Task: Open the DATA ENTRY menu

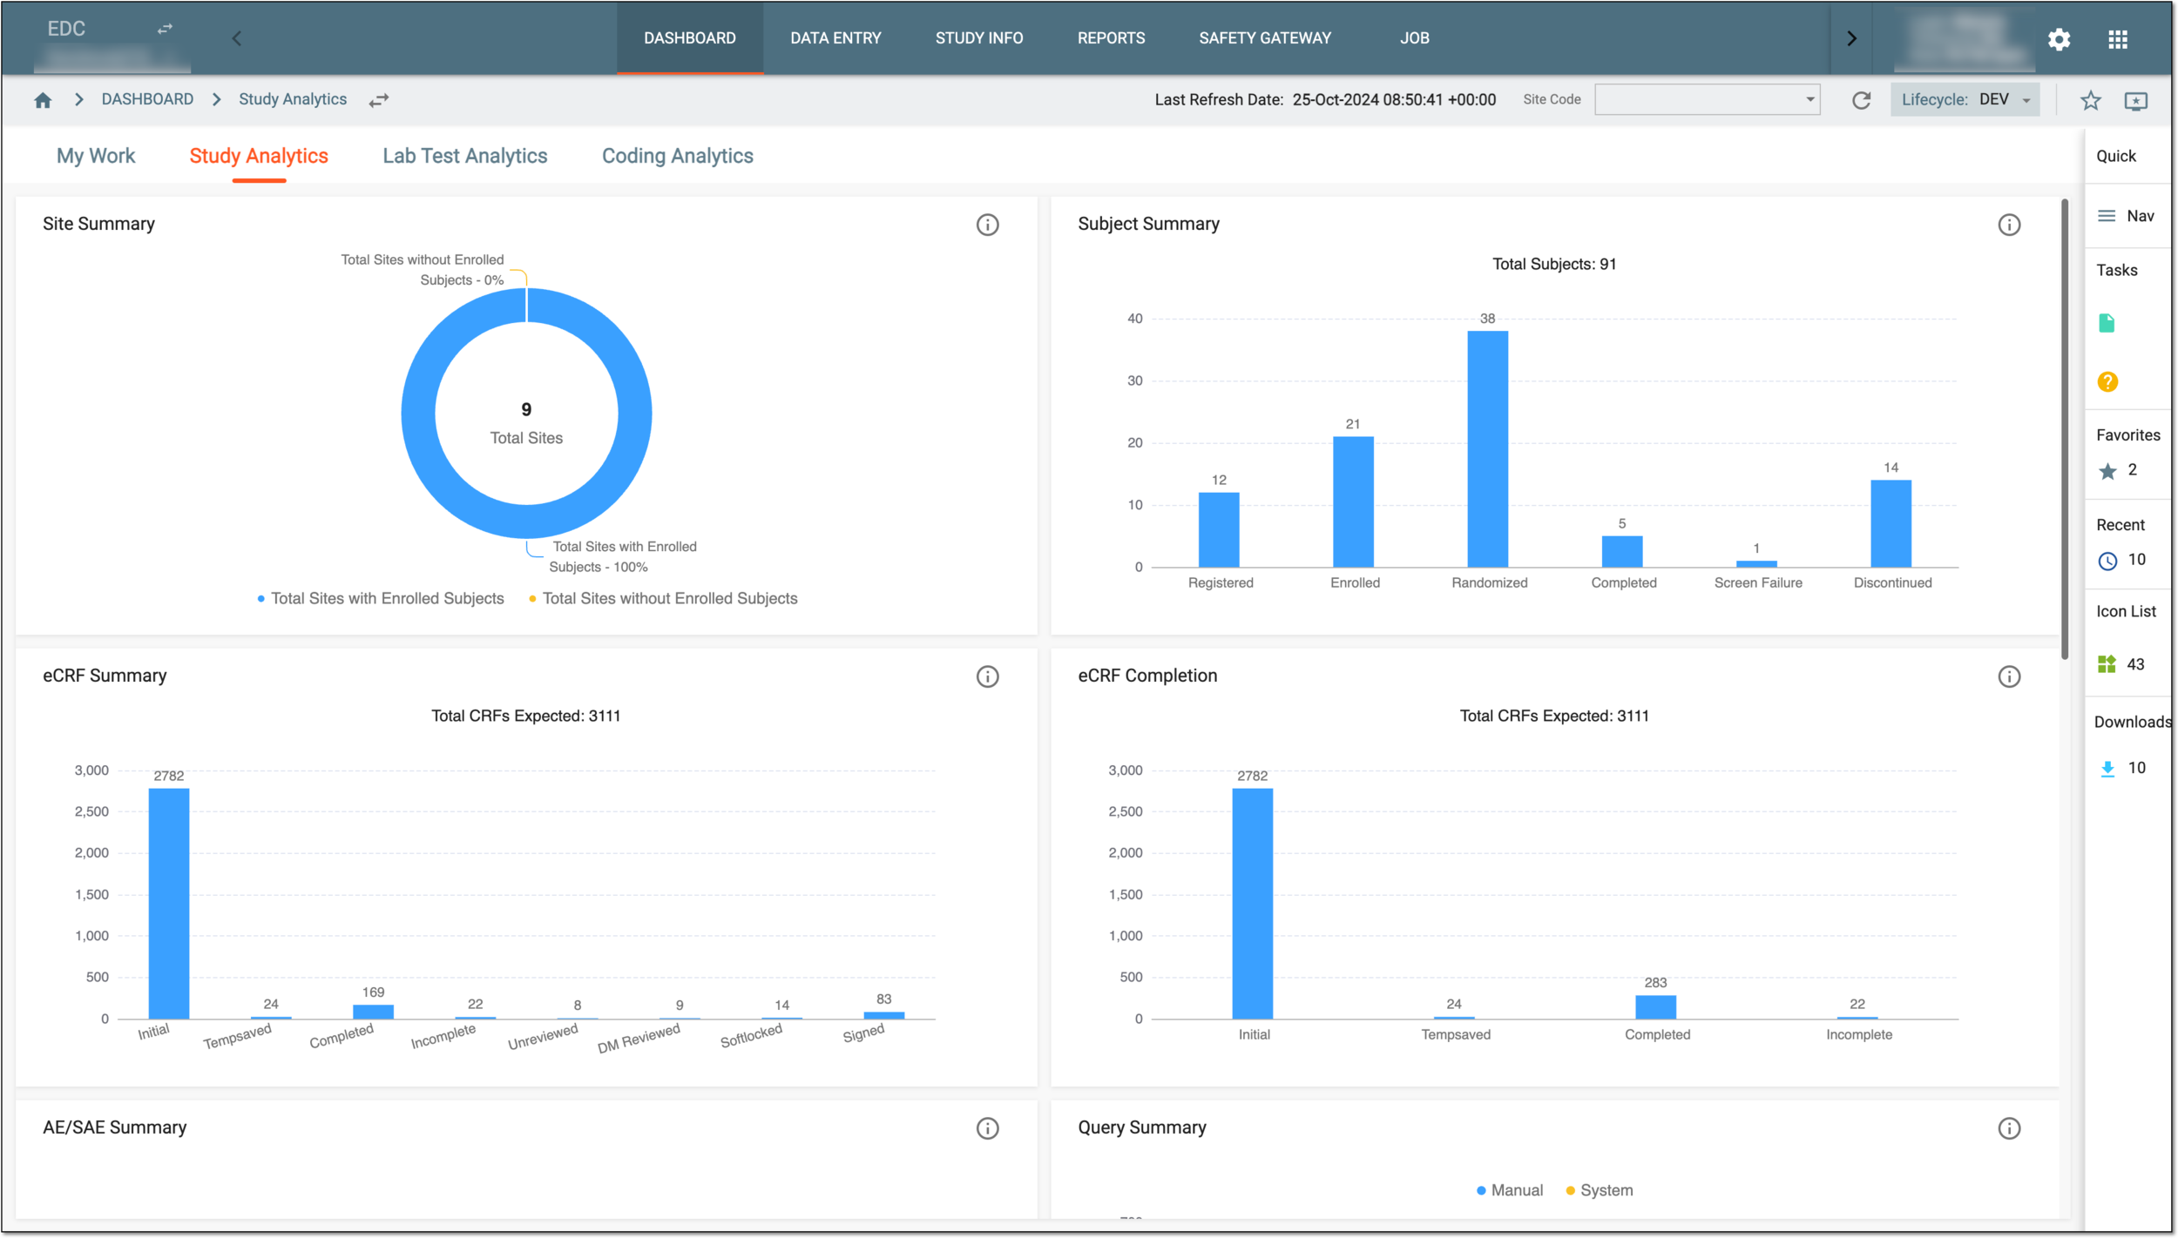Action: pyautogui.click(x=835, y=38)
